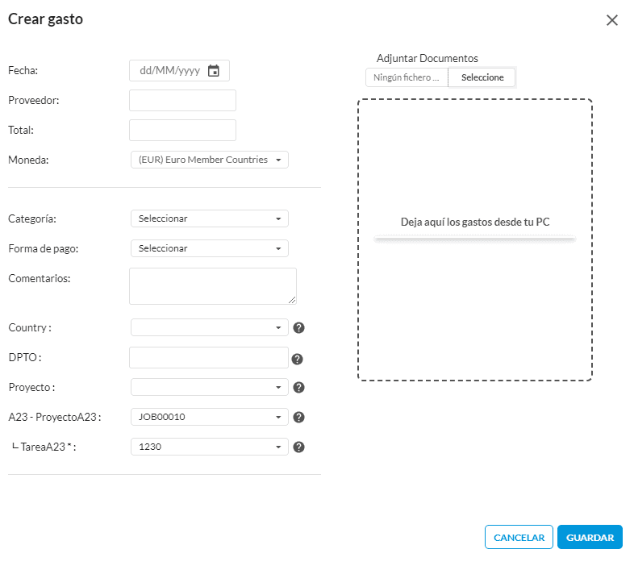634x570 pixels.
Task: Click help icon next to Country field
Action: (x=298, y=327)
